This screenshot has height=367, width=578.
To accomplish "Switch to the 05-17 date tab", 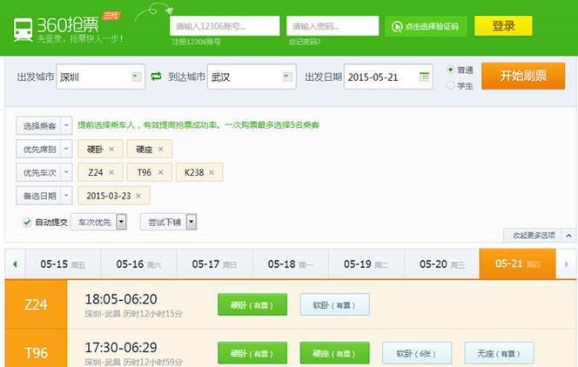I will coord(214,264).
